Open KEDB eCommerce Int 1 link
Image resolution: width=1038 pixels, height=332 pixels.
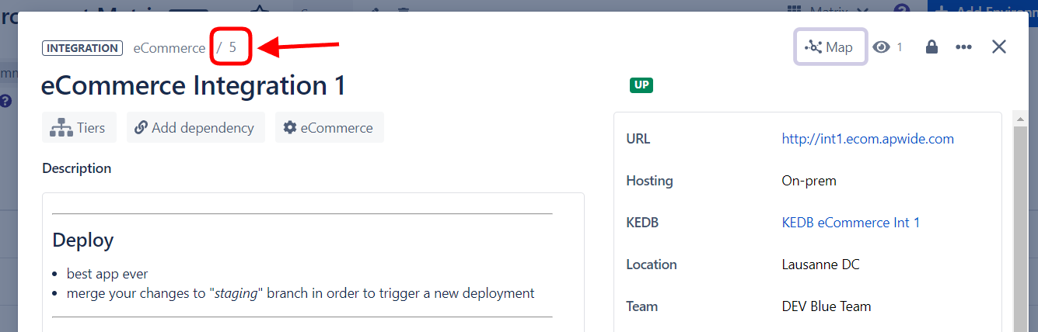(850, 223)
